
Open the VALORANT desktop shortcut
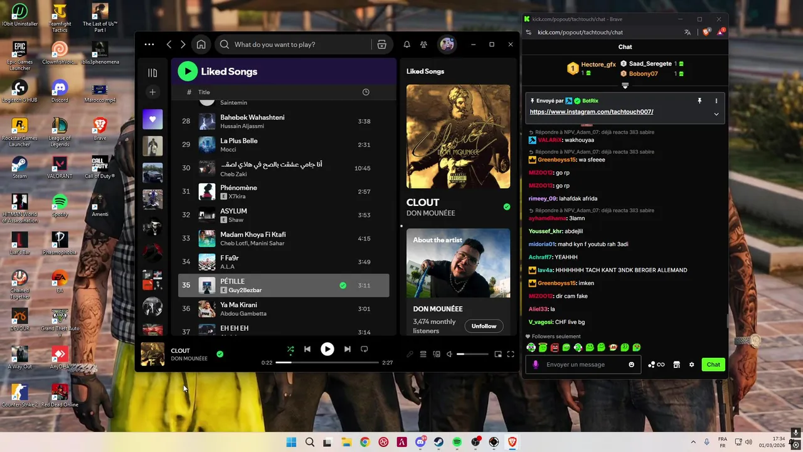click(x=60, y=168)
